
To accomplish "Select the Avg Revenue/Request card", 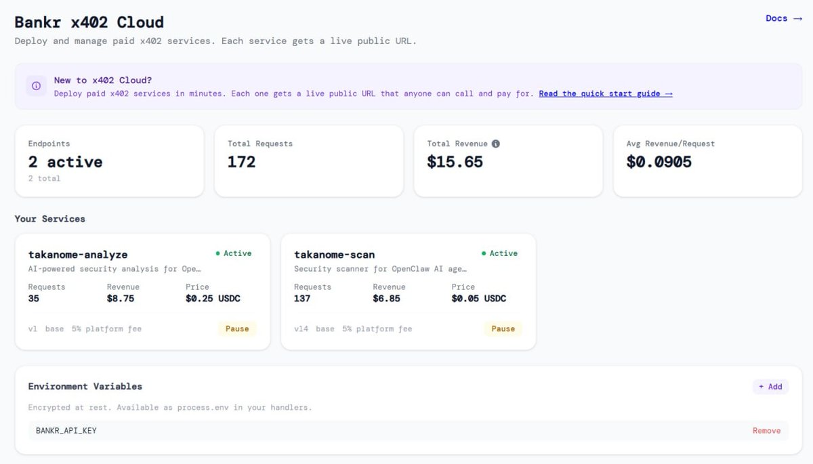I will [x=708, y=161].
